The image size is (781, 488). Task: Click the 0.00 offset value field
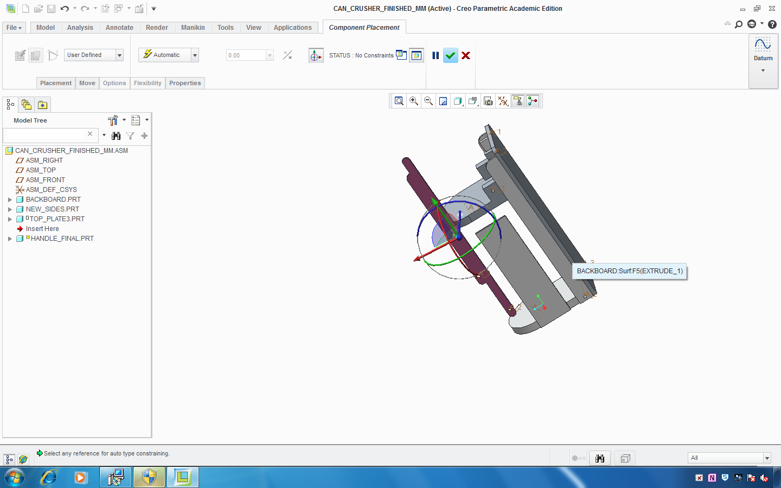[246, 55]
